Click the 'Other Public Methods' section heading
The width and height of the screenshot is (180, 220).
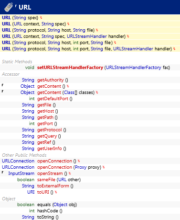[x=24, y=155]
